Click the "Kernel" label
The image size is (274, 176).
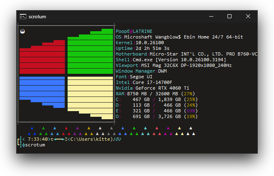click(x=124, y=43)
